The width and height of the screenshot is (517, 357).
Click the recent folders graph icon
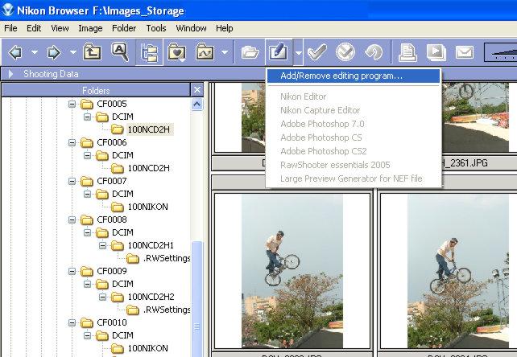click(x=205, y=52)
